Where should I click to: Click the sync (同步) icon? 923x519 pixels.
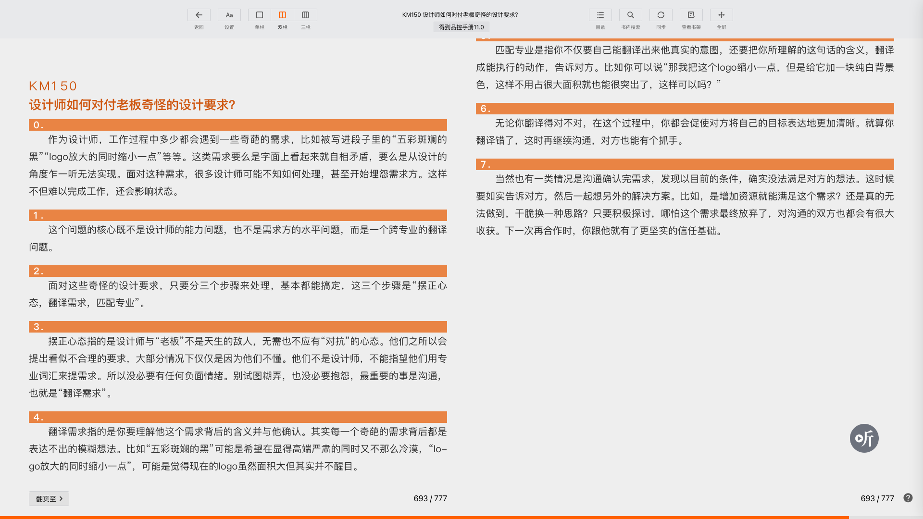coord(661,15)
